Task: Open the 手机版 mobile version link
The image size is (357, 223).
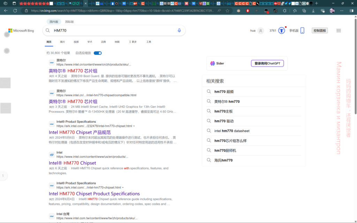Action: pyautogui.click(x=294, y=31)
